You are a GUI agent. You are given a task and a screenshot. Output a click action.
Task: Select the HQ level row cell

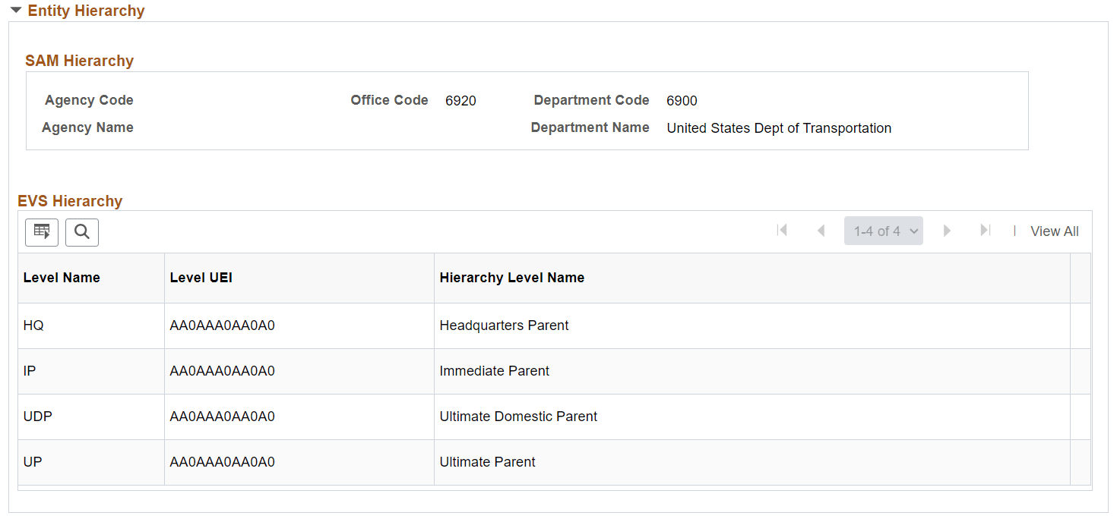(x=33, y=325)
